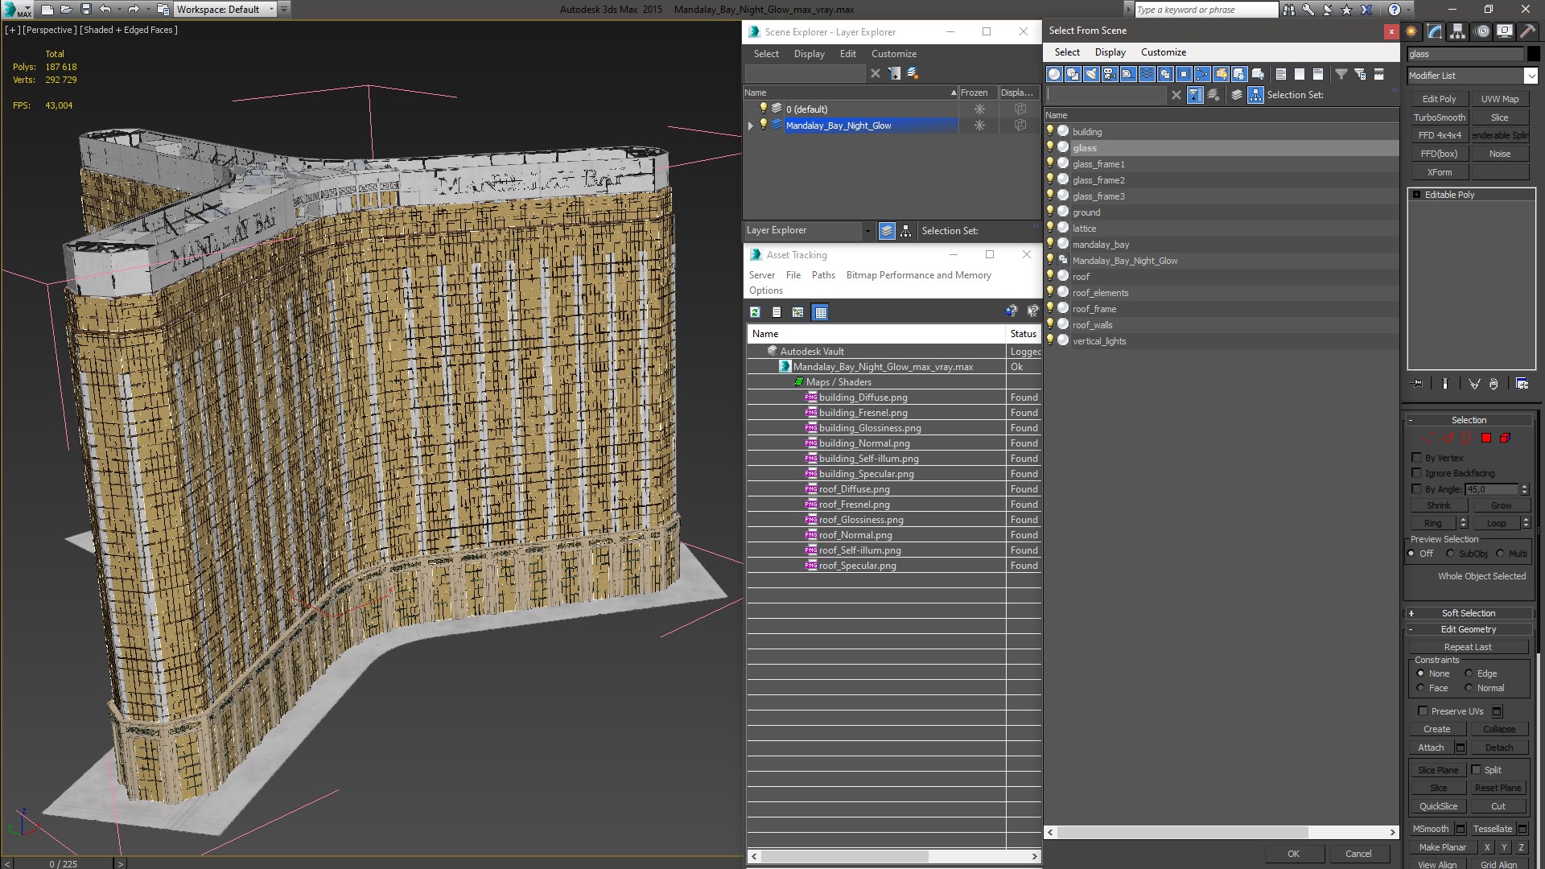Open the Utilities hammer panel tab
The image size is (1545, 869).
point(1527,31)
